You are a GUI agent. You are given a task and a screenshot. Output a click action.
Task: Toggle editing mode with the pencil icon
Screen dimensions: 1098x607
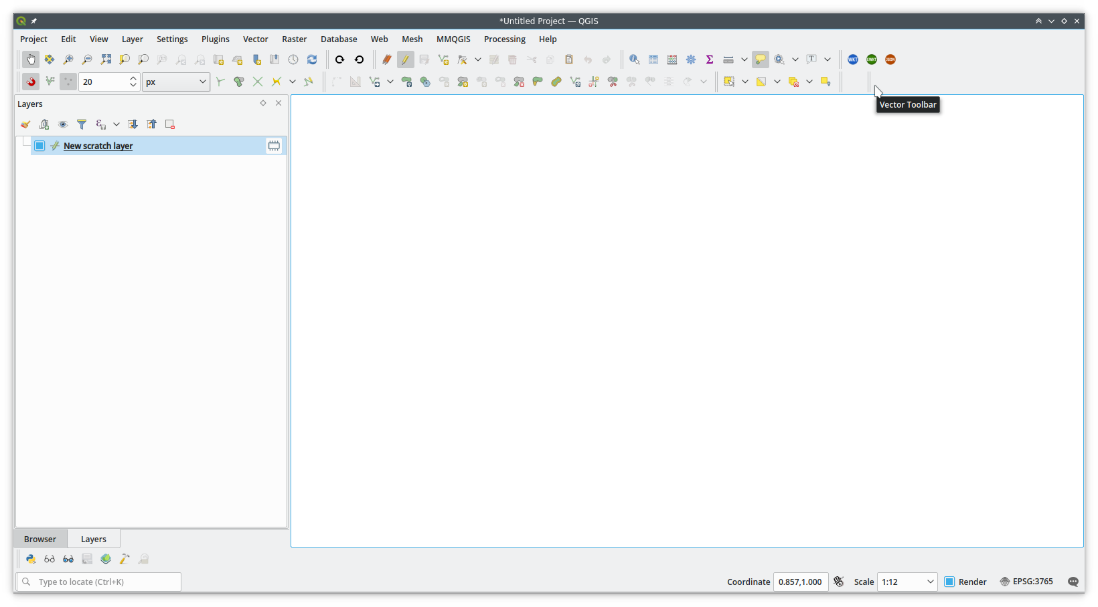click(x=405, y=59)
